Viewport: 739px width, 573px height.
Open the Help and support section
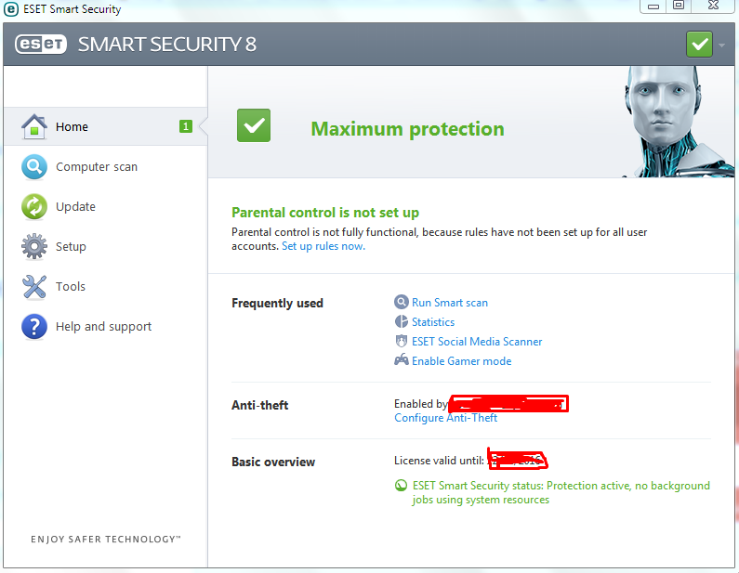pyautogui.click(x=103, y=327)
